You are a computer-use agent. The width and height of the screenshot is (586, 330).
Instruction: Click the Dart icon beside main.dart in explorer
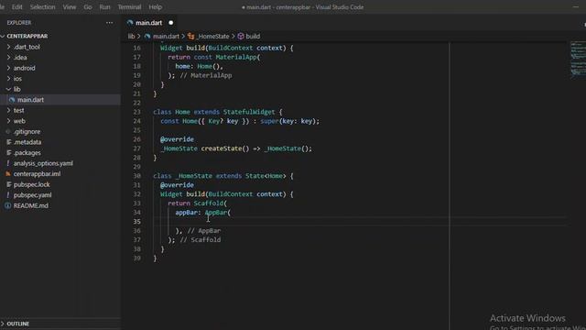[x=12, y=100]
